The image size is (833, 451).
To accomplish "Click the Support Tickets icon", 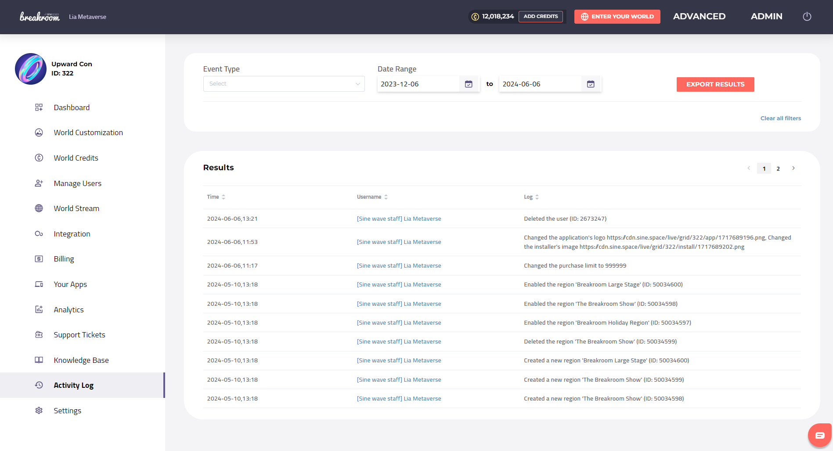I will 39,335.
